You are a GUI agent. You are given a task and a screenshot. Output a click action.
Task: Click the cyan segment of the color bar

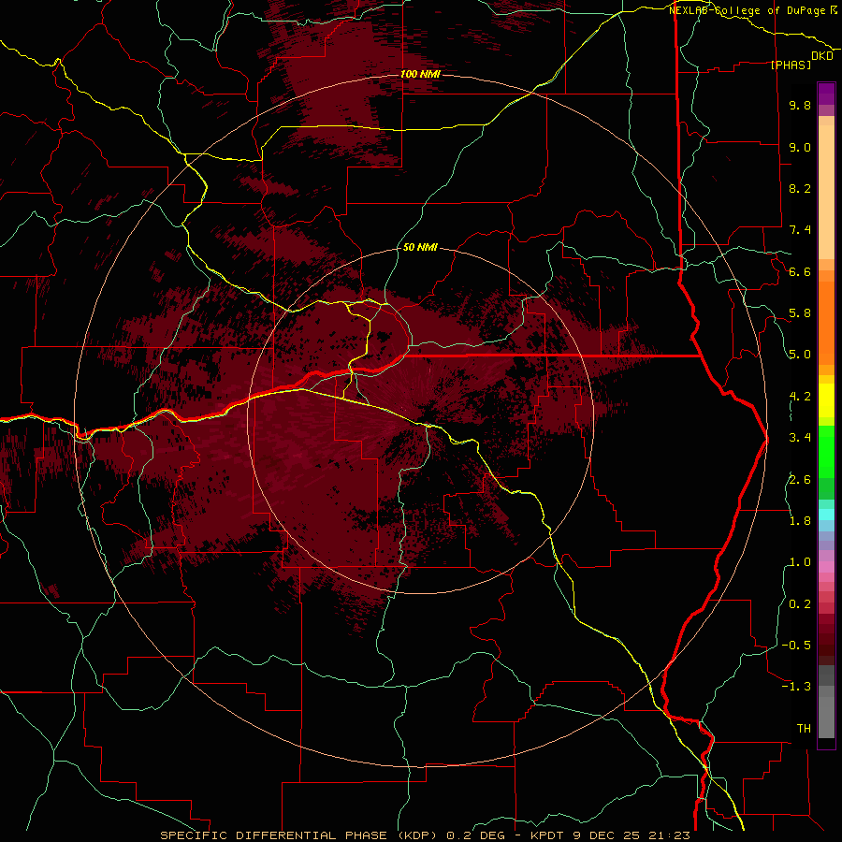826,515
